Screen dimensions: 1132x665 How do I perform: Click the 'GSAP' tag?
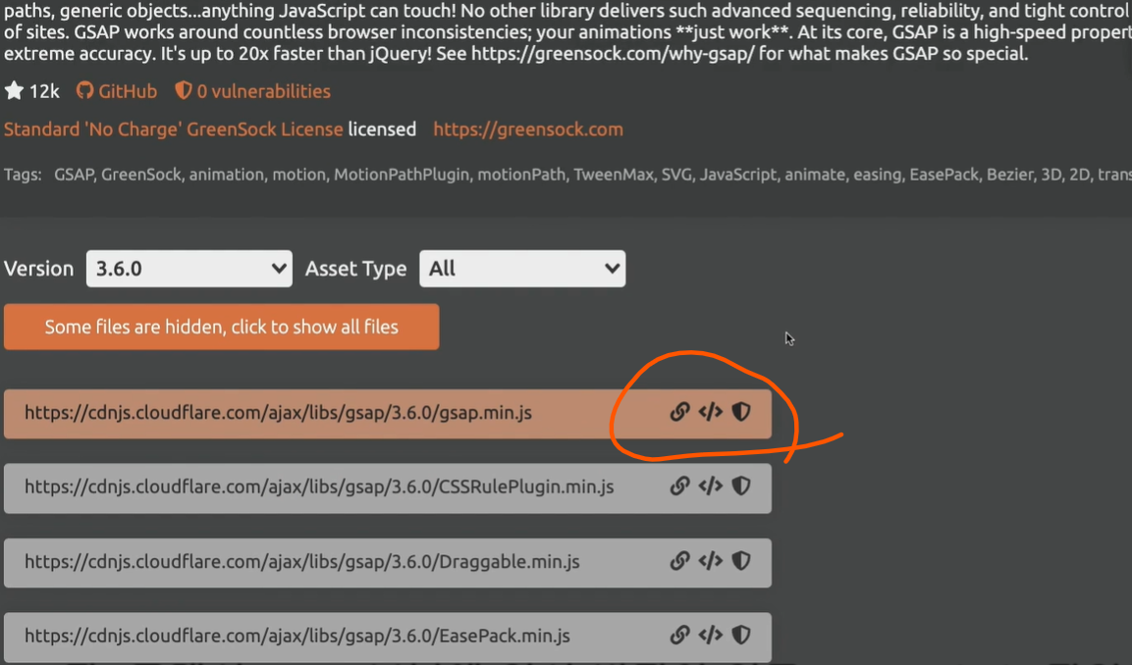click(74, 175)
